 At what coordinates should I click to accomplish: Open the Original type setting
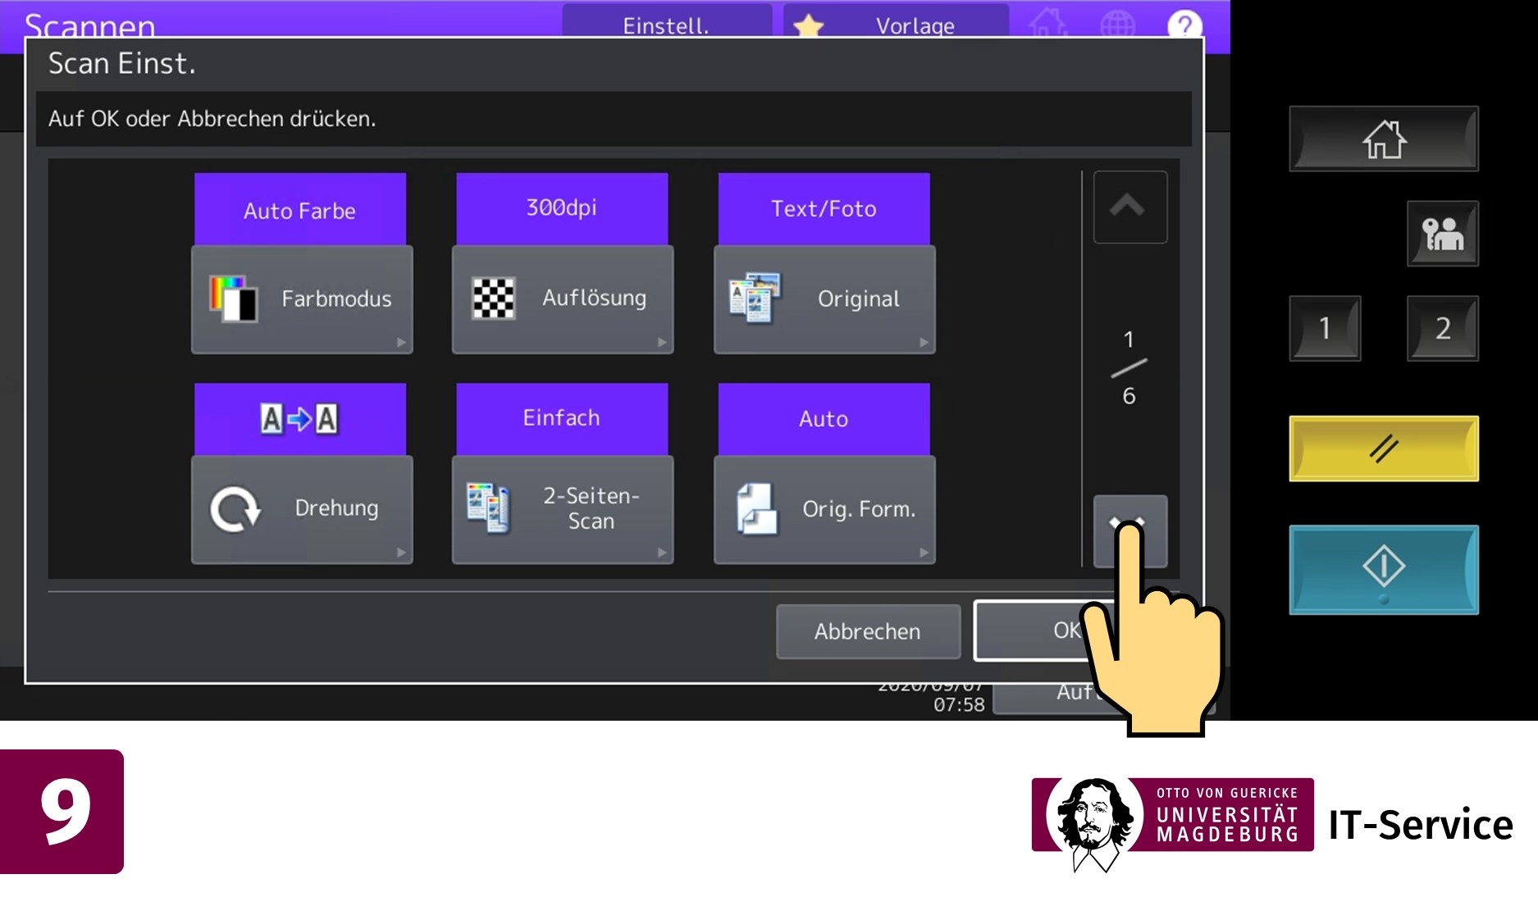click(824, 299)
